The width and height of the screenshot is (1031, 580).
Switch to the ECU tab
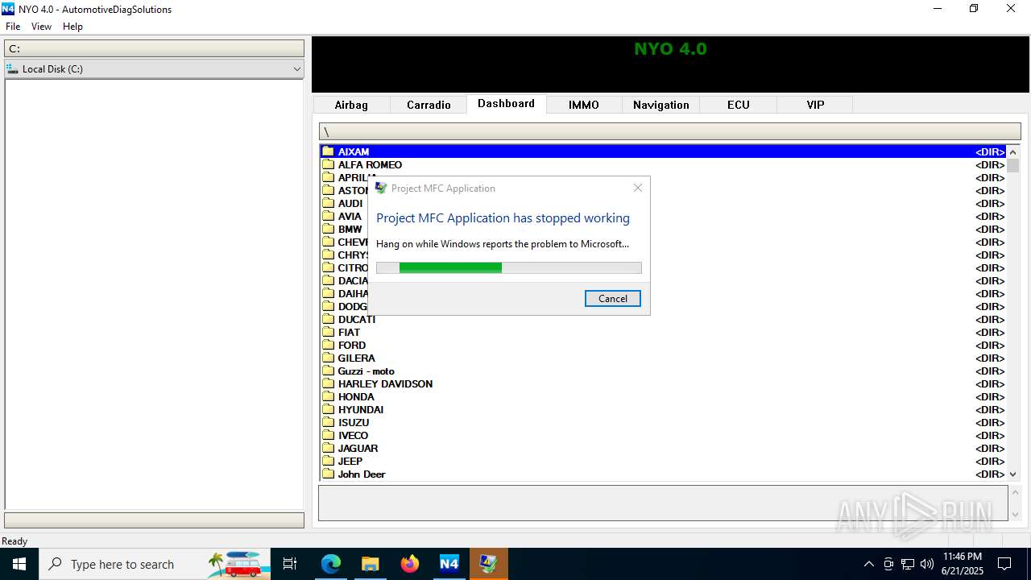coord(738,105)
